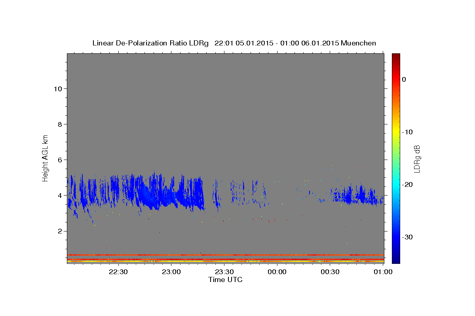Click the colorbar value '0'
Image resolution: width=475 pixels, height=316 pixels.
point(404,79)
